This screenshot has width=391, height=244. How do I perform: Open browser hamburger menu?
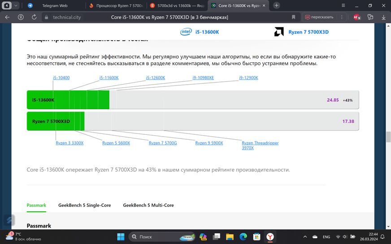pos(343,5)
